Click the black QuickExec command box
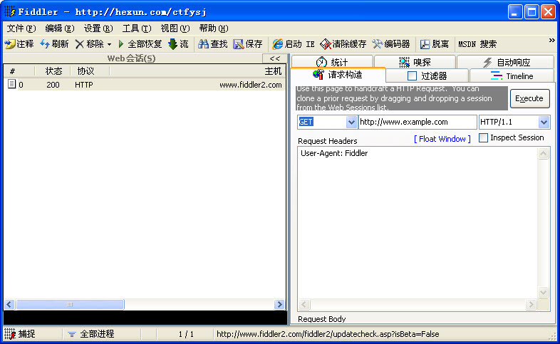The width and height of the screenshot is (560, 344). coord(145,317)
